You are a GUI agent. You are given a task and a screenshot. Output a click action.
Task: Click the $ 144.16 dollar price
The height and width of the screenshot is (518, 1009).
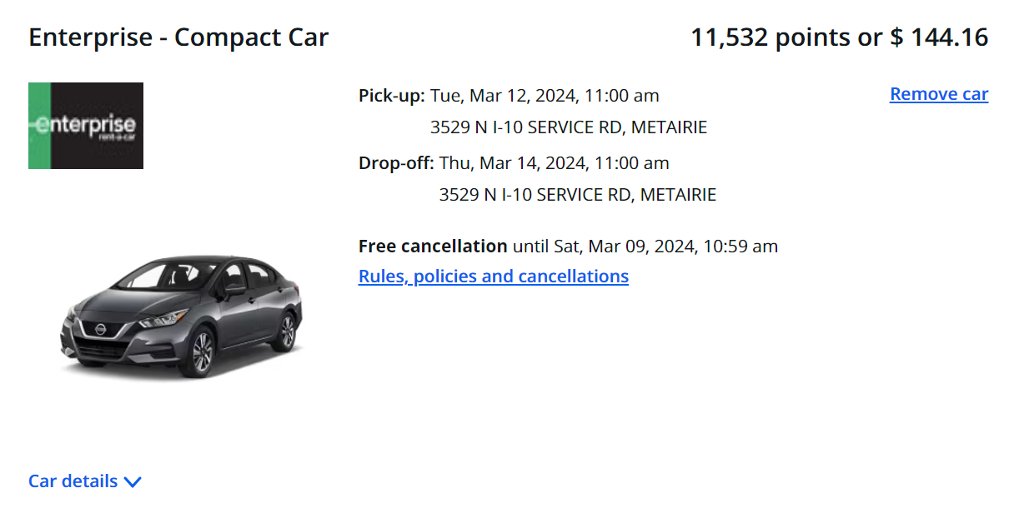click(x=939, y=37)
